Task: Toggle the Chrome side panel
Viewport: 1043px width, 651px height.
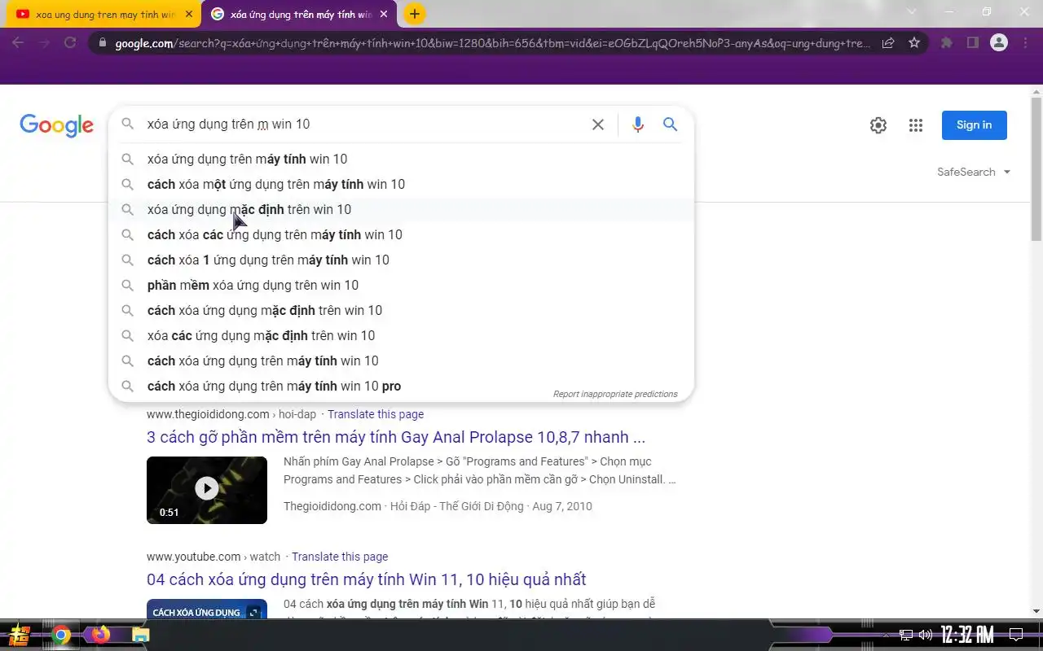Action: coord(972,43)
